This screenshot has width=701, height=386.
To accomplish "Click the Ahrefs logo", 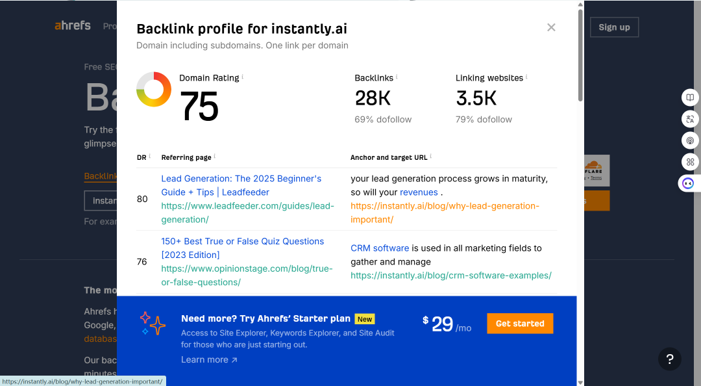I will pos(73,25).
